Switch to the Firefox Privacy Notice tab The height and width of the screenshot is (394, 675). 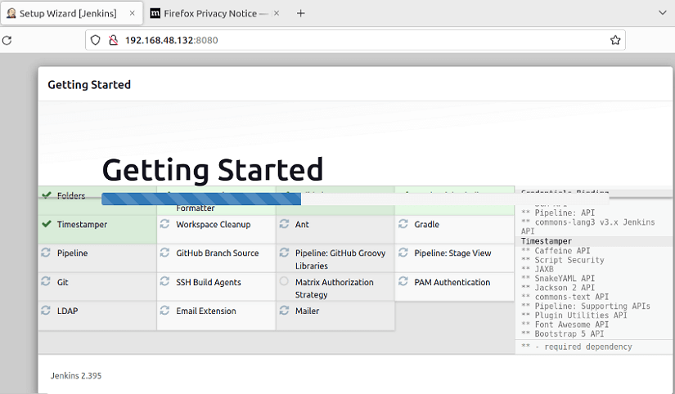point(215,13)
